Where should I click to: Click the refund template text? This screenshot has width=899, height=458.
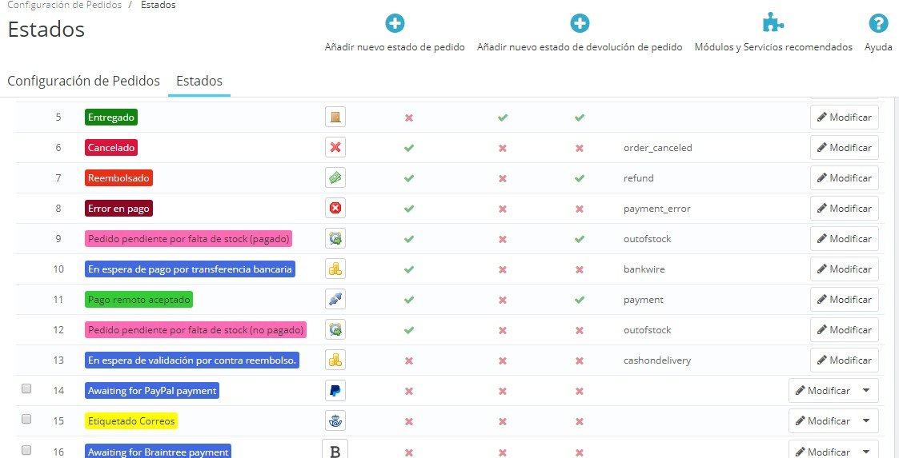point(638,178)
